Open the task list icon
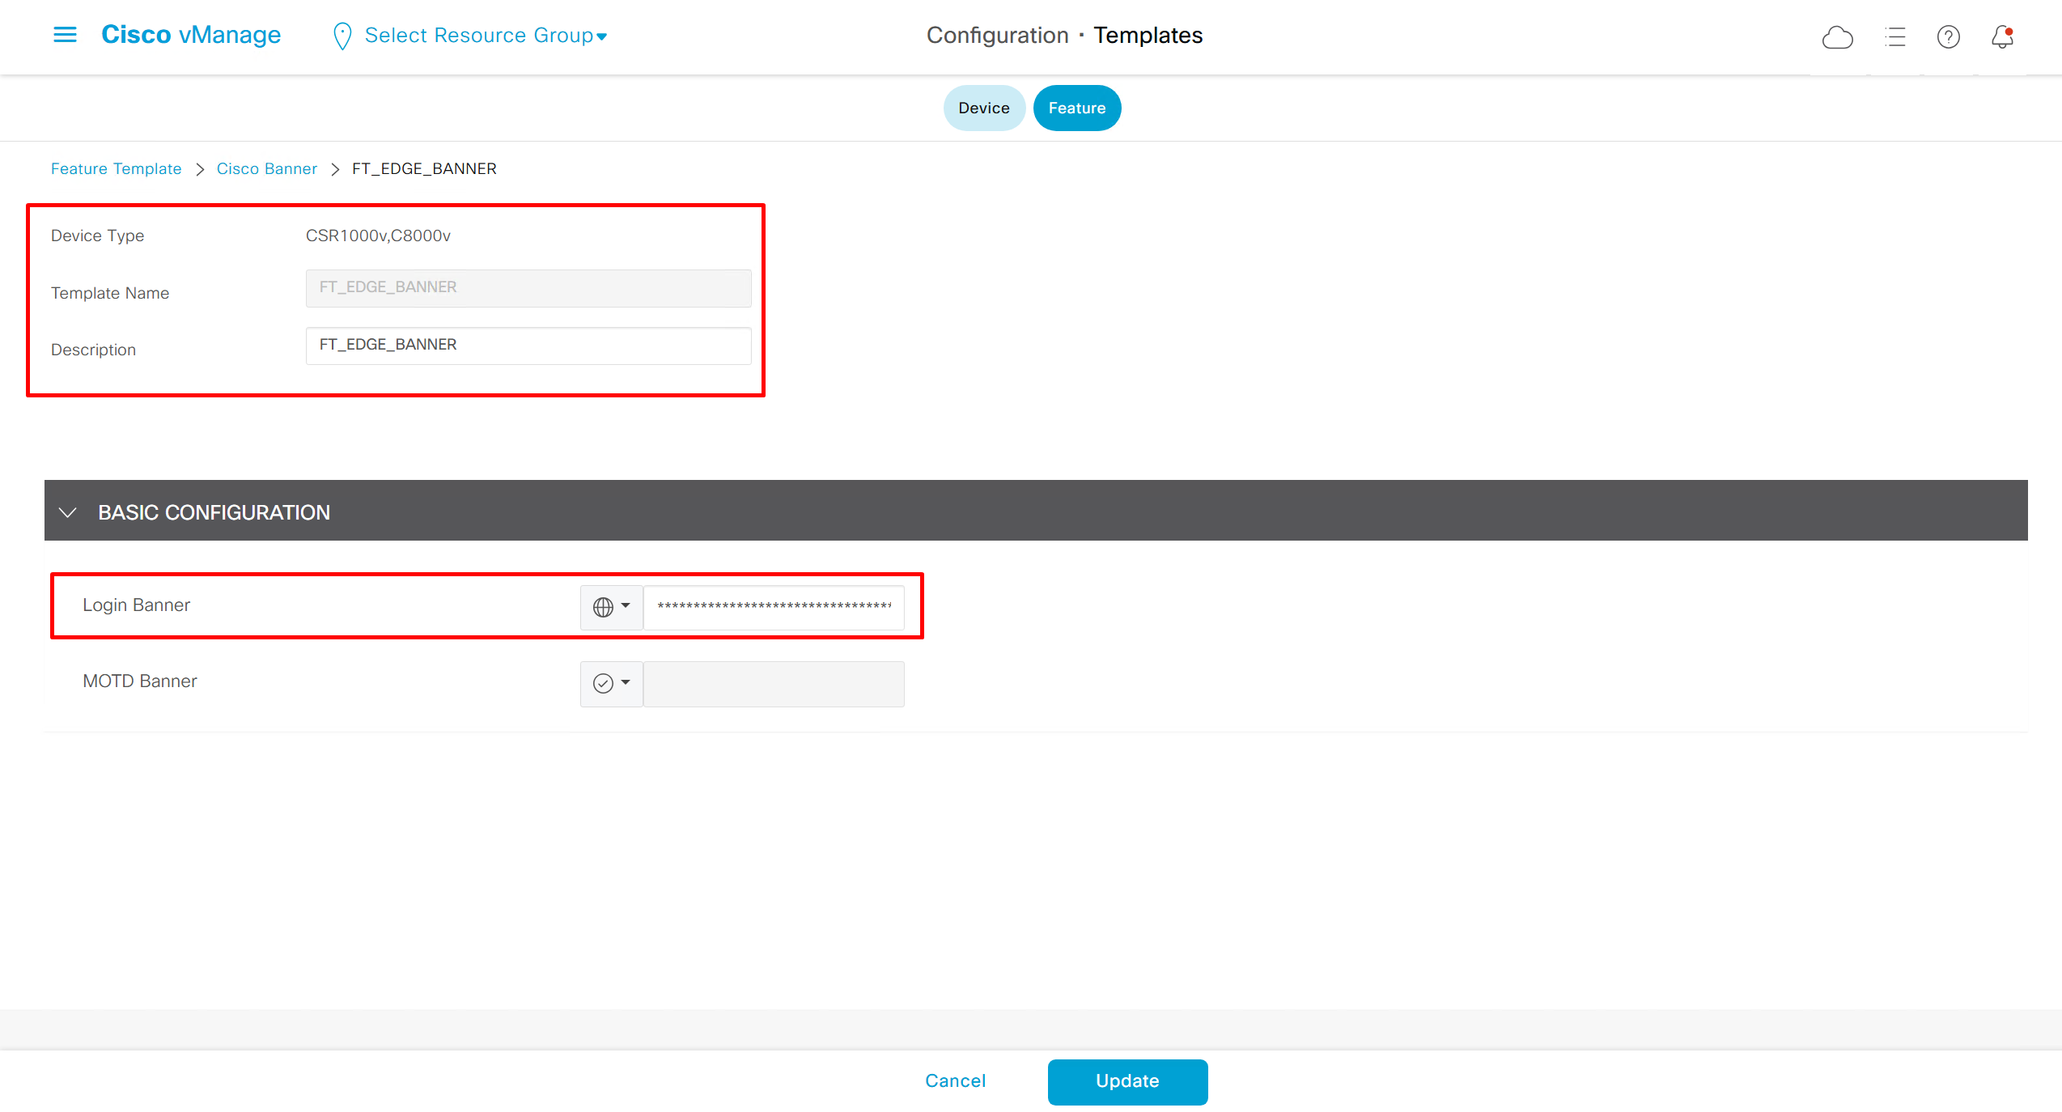 click(1895, 37)
